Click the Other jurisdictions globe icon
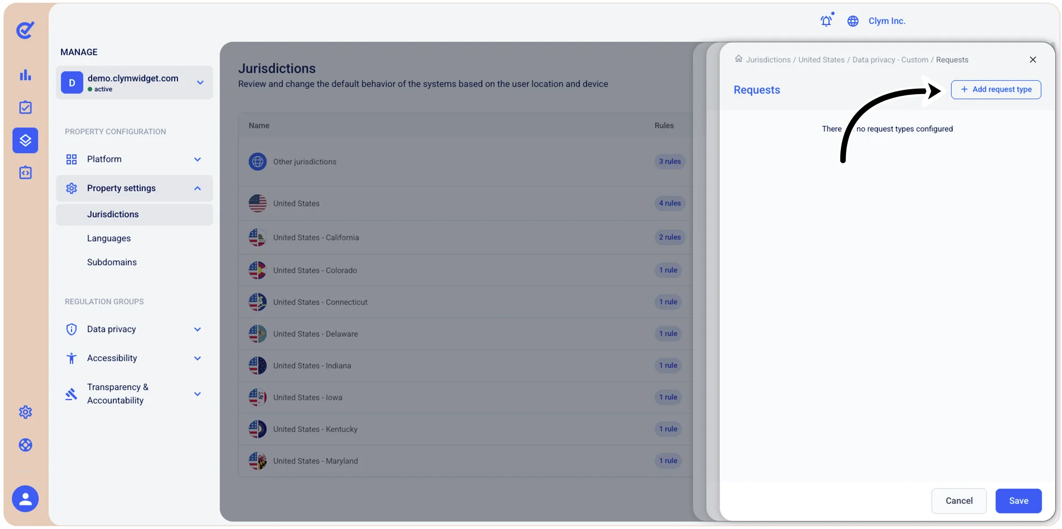Image resolution: width=1062 pixels, height=529 pixels. pos(258,162)
